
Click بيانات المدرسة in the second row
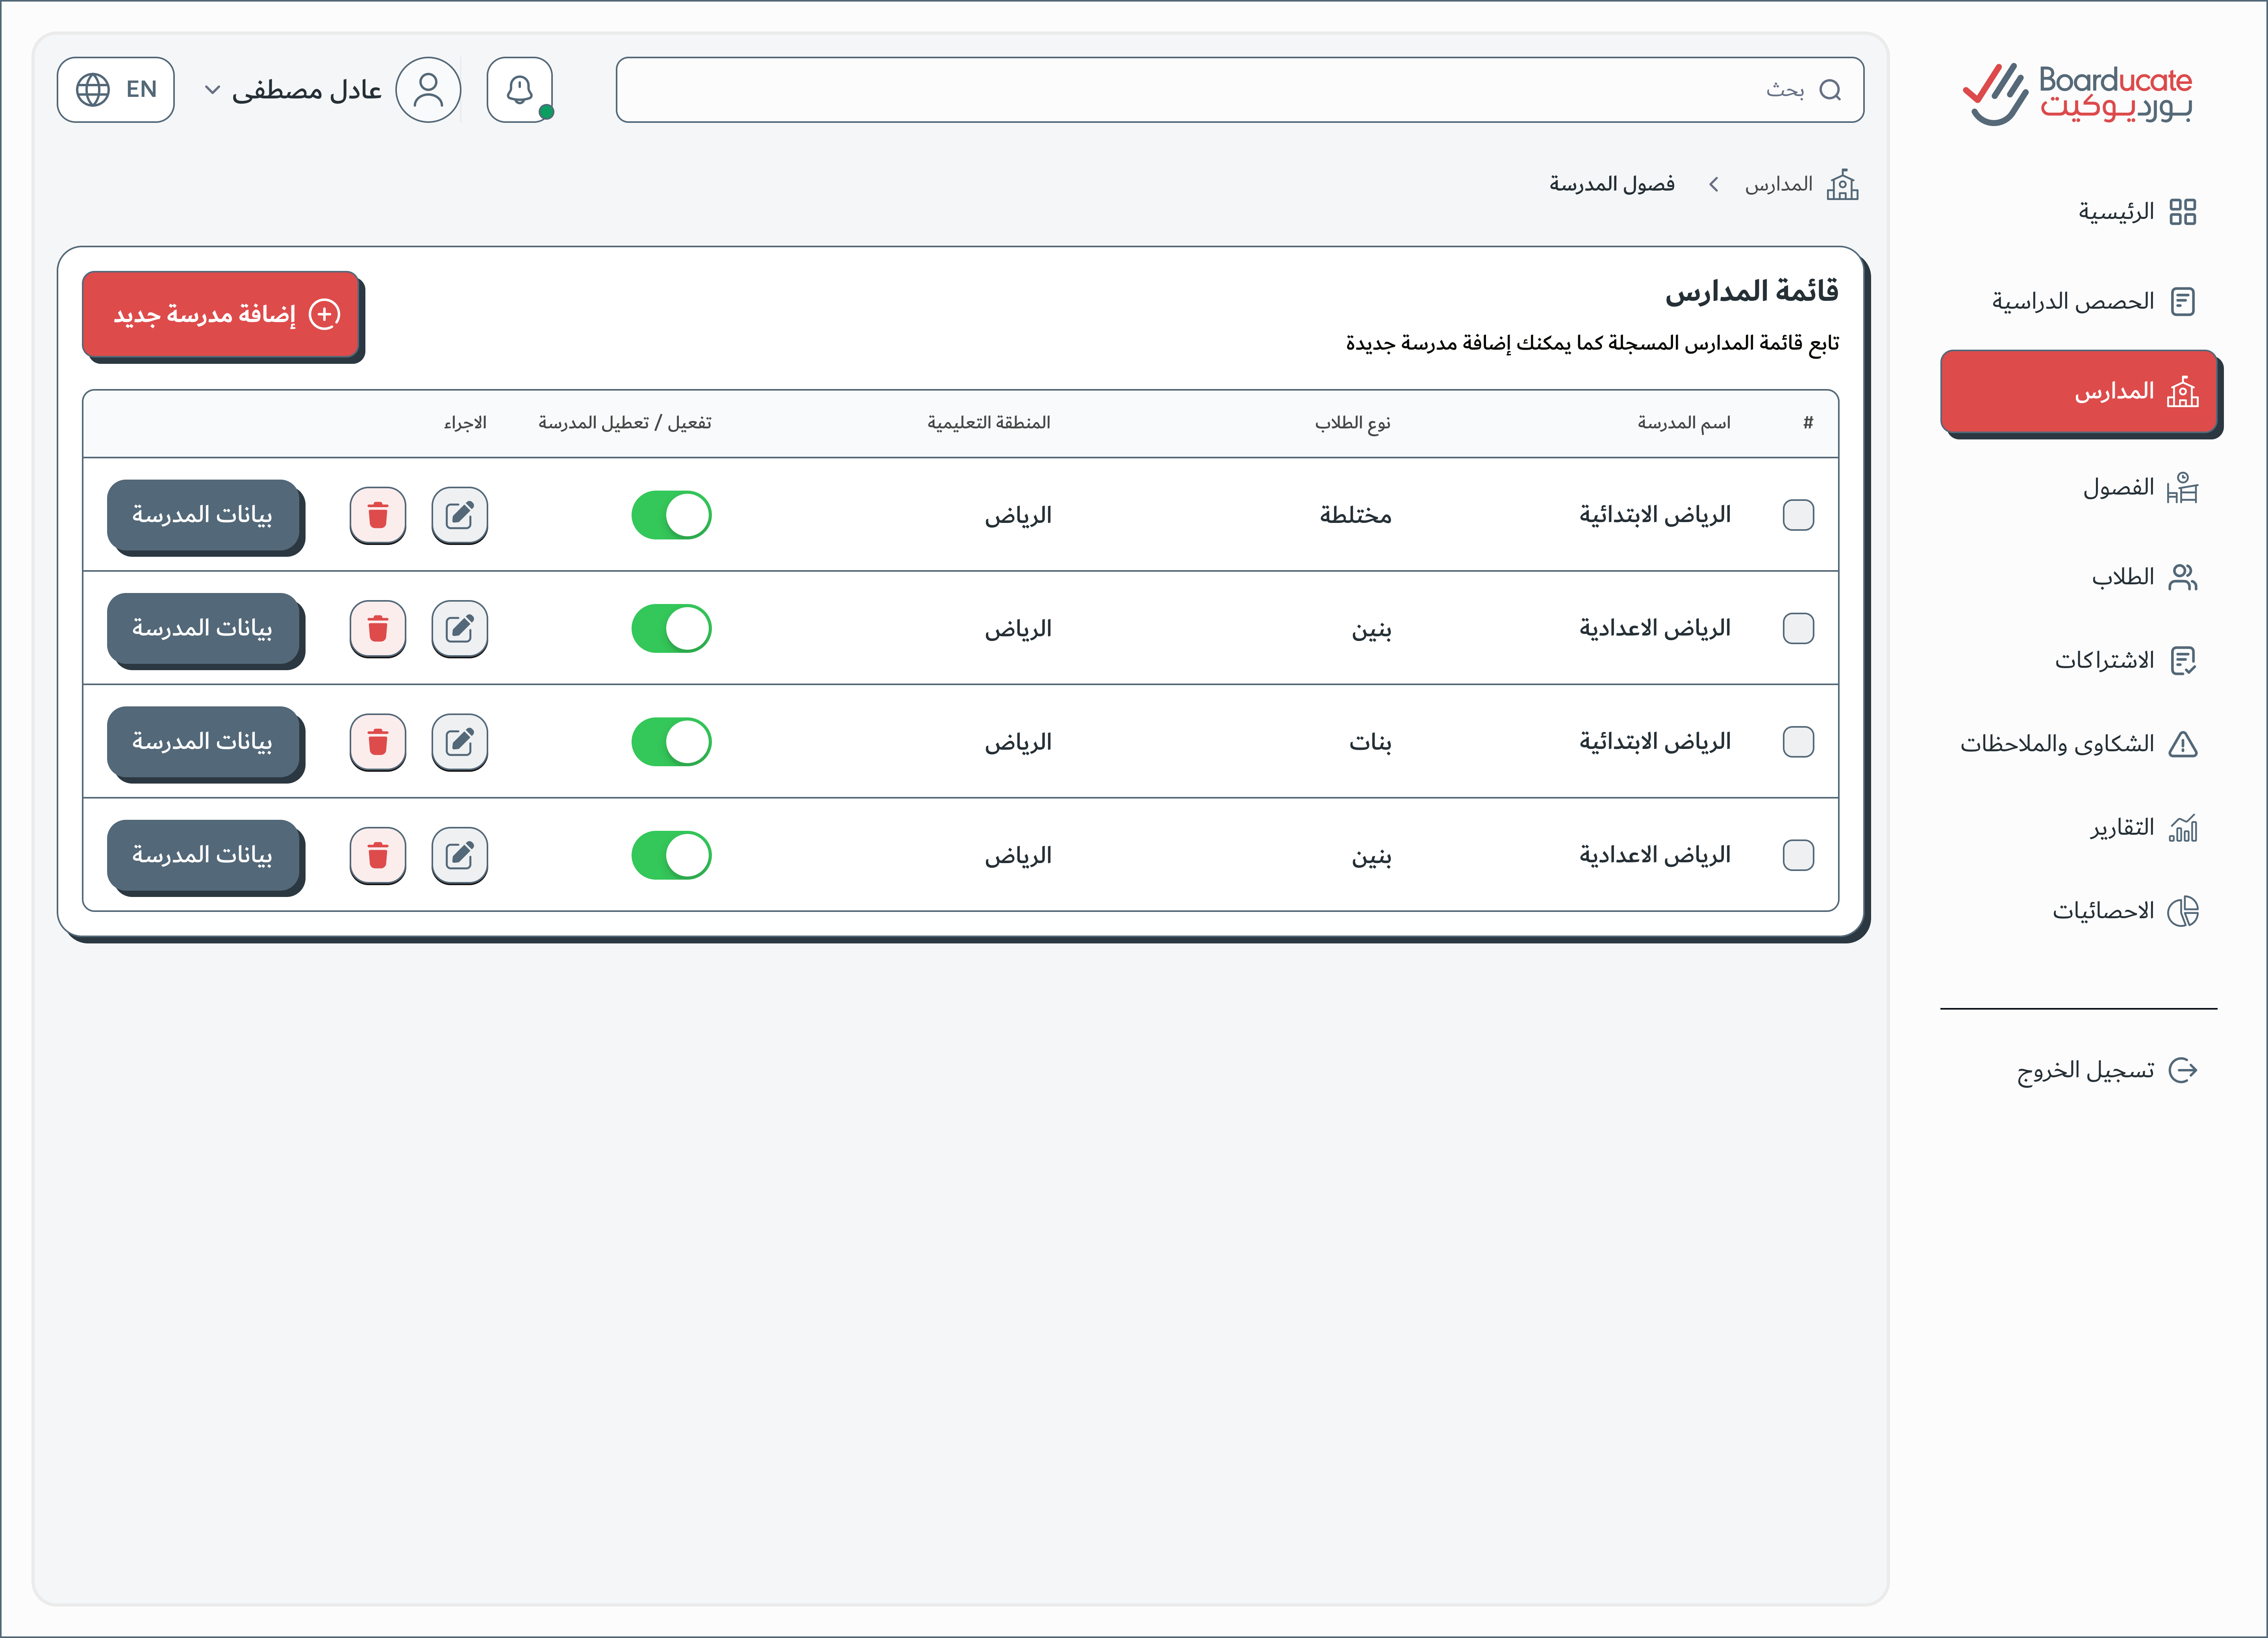pyautogui.click(x=203, y=628)
